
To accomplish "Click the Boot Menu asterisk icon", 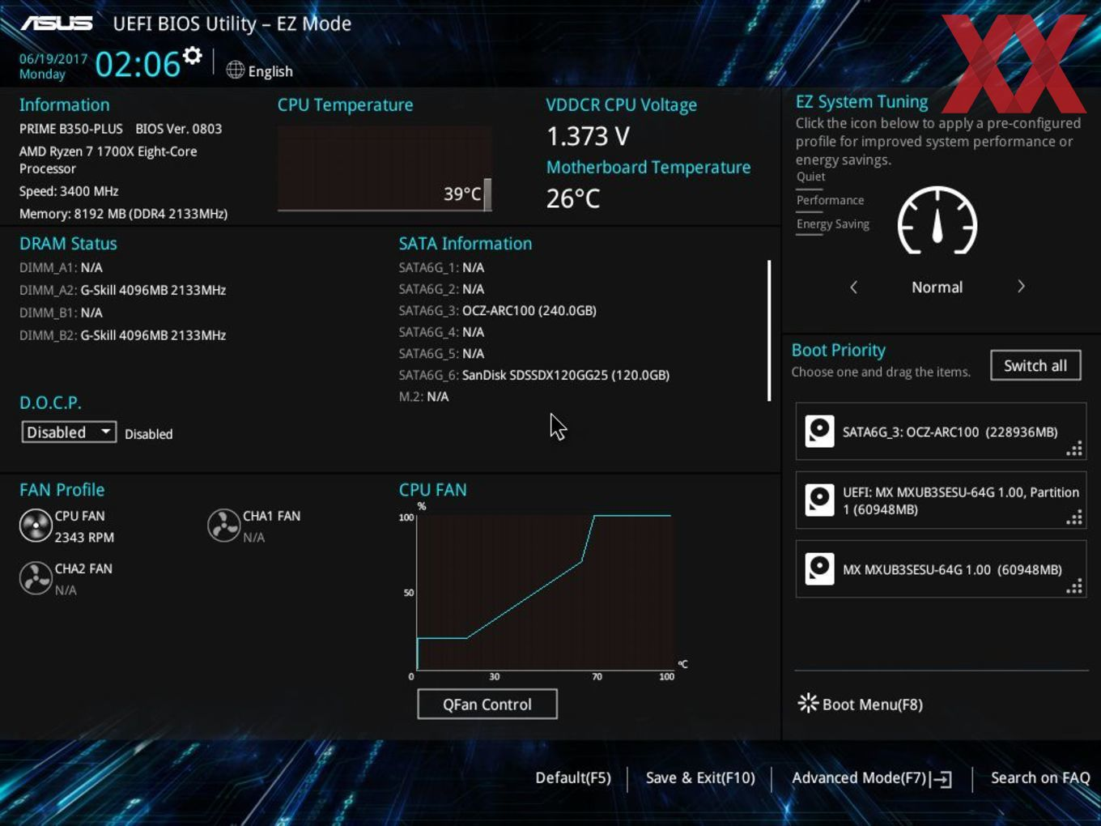I will pyautogui.click(x=808, y=703).
